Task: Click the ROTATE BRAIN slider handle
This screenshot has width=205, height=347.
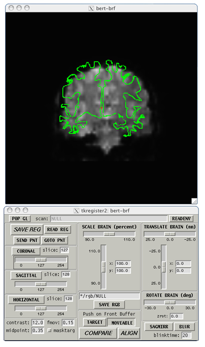Action: coord(170,302)
